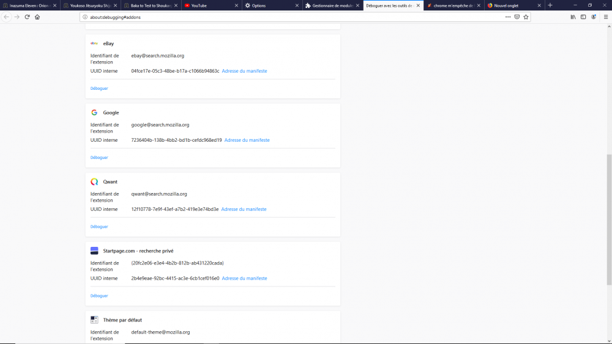612x344 pixels.
Task: Show site info icon in address bar
Action: 84,17
